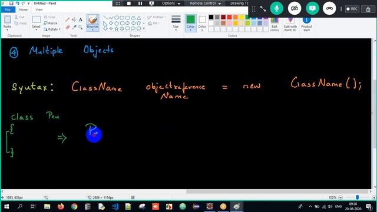Open the Rotate dropdown
377x212 pixels.
[52, 29]
